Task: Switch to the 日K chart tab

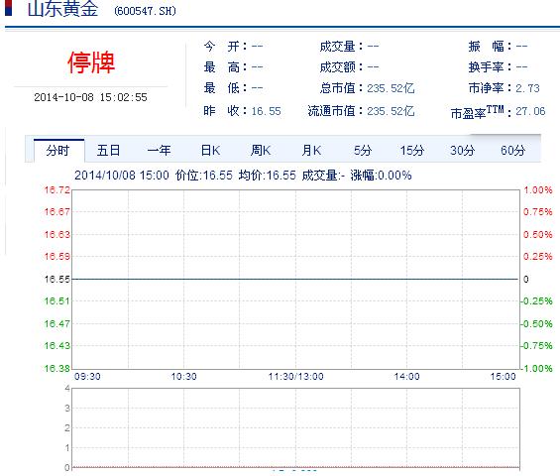Action: coord(210,151)
